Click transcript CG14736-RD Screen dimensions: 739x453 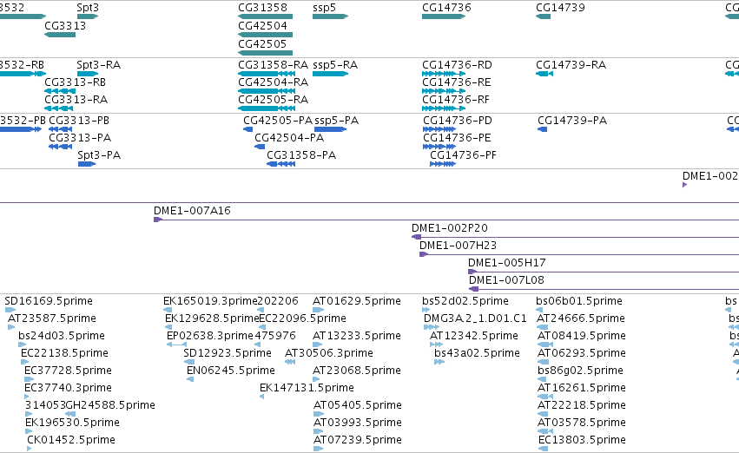[x=444, y=74]
